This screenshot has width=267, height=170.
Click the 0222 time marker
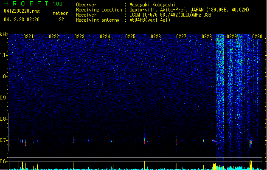(54, 37)
